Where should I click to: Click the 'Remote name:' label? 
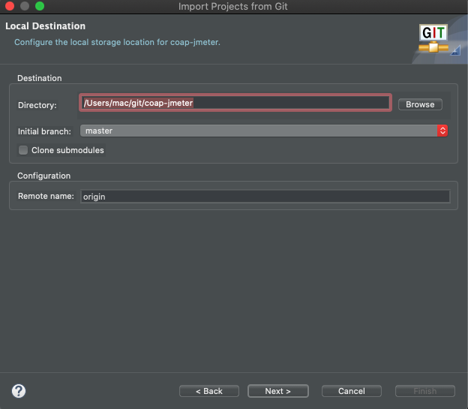pos(46,196)
